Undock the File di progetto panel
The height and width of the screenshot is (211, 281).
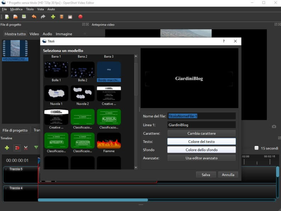click(84, 24)
